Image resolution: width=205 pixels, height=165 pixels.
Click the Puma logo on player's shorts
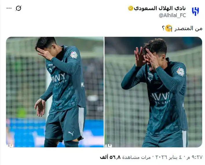(71, 133)
